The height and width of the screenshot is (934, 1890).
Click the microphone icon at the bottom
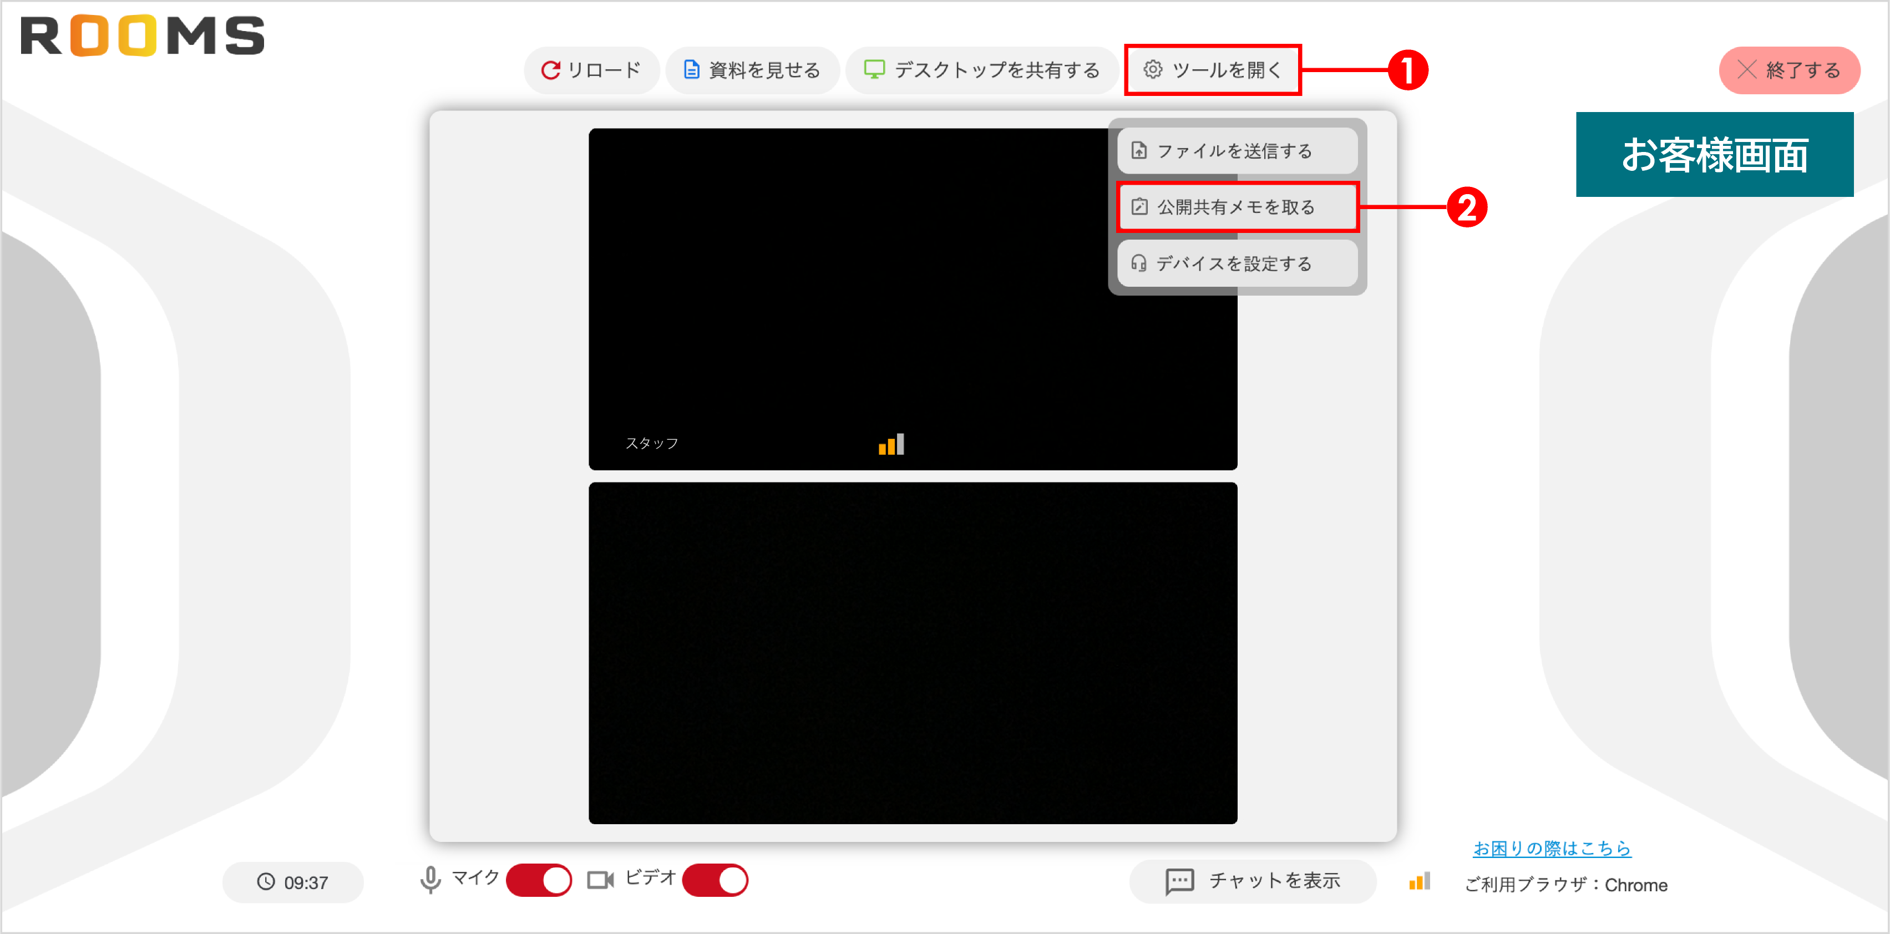429,879
